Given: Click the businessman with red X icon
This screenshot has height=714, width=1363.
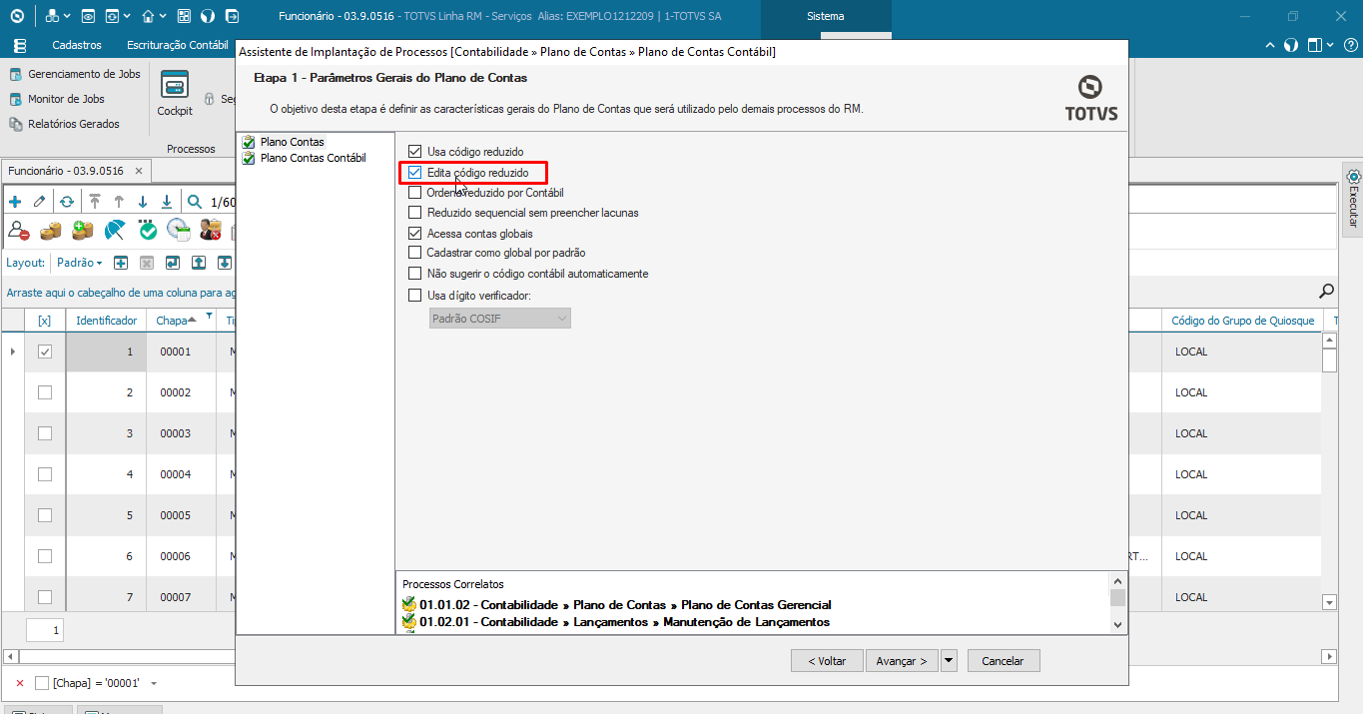Looking at the screenshot, I should coord(211,231).
